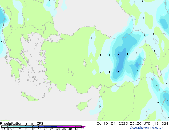This screenshot has height=130, width=169.
Task: Click the 1–2 mm legend color box
Action: (x=17, y=127)
